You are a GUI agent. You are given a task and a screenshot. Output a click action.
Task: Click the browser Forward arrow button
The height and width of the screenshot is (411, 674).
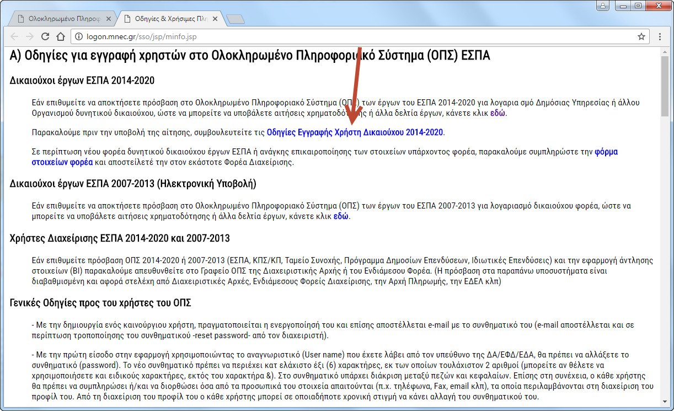click(x=30, y=37)
